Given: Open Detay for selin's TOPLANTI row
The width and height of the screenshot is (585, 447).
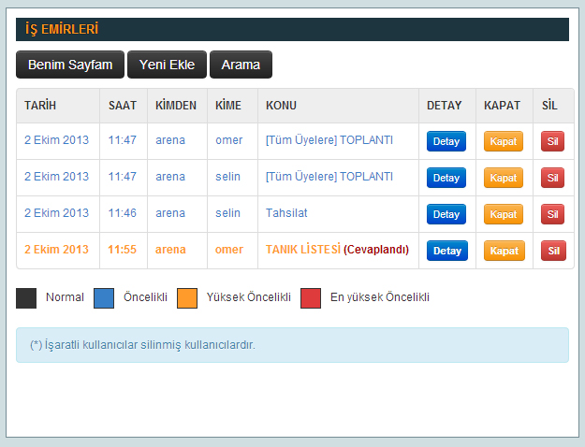Looking at the screenshot, I should click(446, 178).
